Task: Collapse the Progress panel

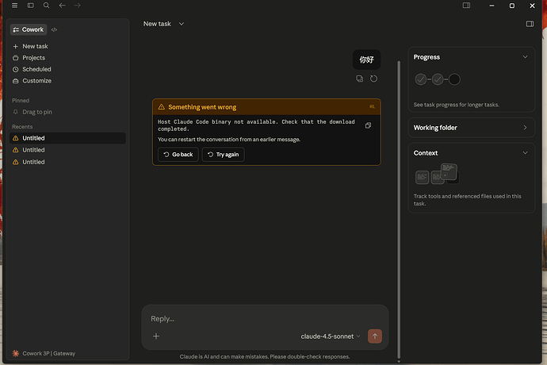Action: click(x=525, y=57)
